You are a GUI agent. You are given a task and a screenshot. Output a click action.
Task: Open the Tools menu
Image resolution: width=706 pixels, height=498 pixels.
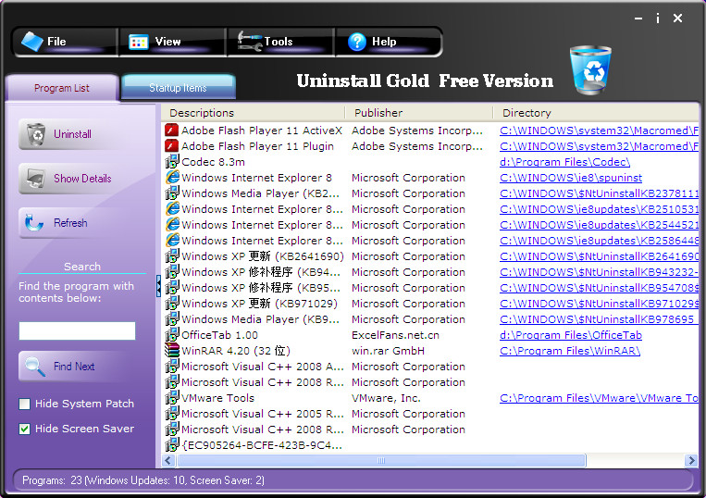[x=280, y=42]
